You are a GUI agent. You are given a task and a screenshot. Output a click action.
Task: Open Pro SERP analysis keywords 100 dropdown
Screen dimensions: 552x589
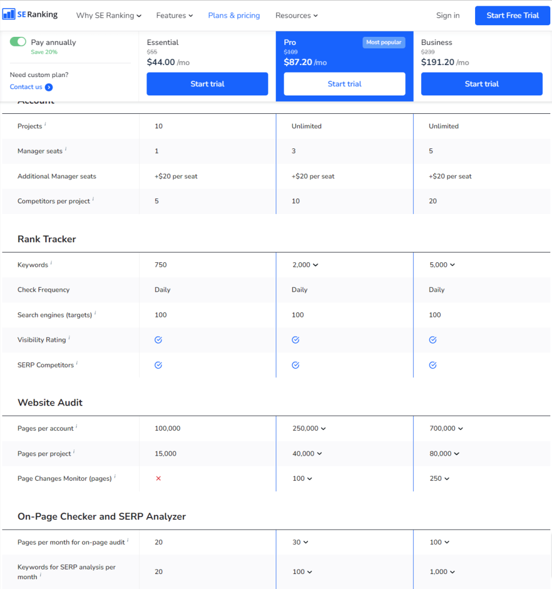point(302,572)
